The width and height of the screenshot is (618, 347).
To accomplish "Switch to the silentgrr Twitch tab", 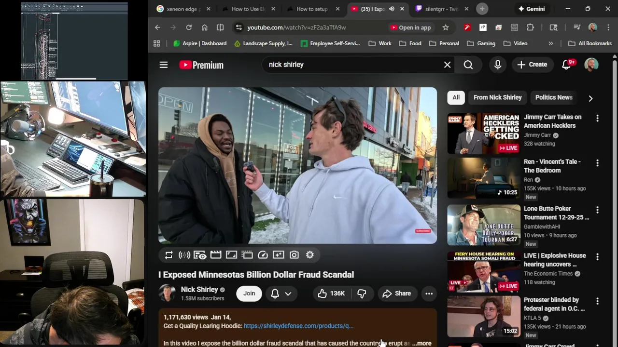I will [x=442, y=9].
